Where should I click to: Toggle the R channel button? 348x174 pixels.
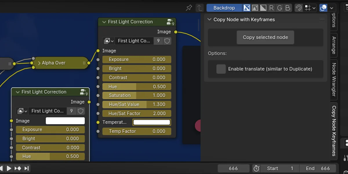pos(271,8)
